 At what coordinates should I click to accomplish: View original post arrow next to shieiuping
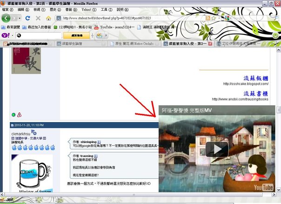(99, 142)
